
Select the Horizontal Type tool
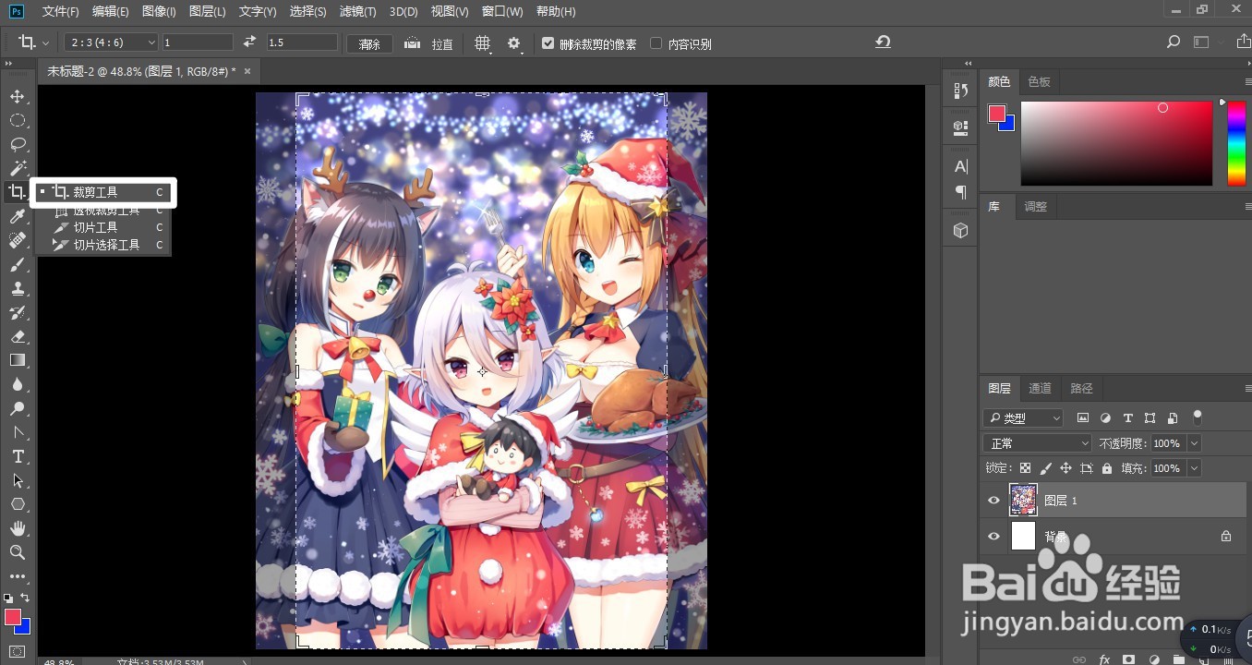pyautogui.click(x=17, y=456)
